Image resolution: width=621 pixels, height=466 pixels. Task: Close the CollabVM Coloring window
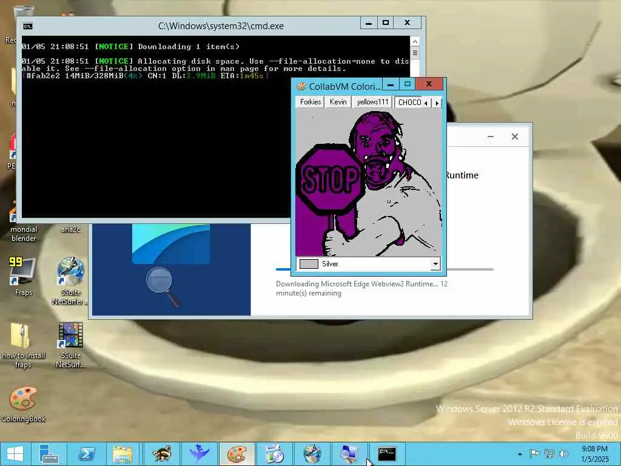click(x=429, y=84)
